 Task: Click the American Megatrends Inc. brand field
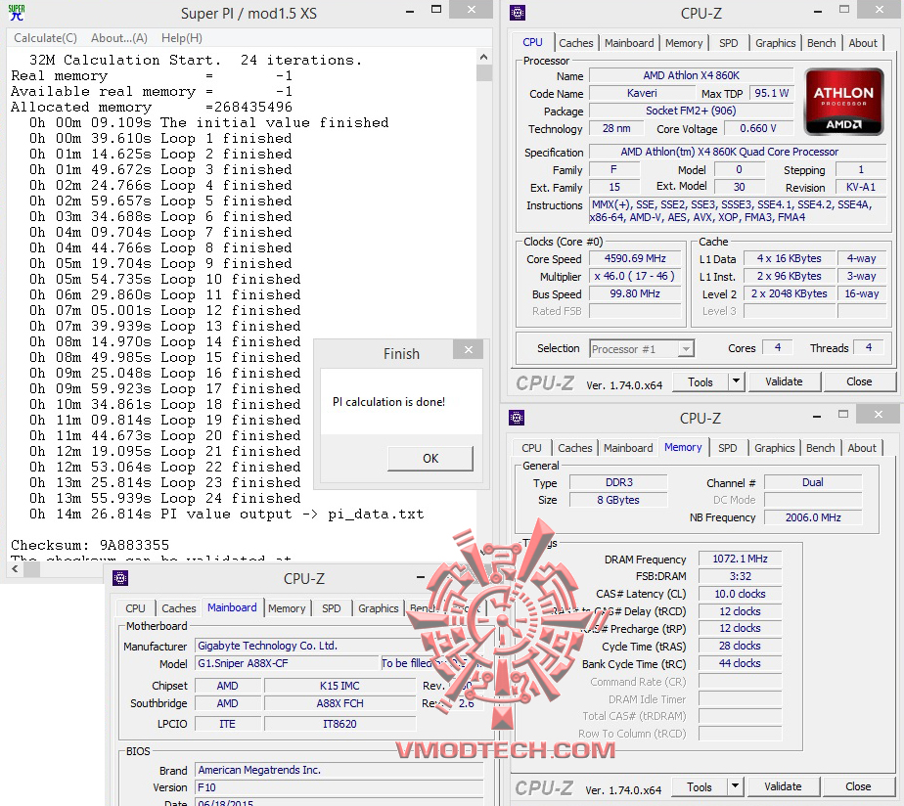[339, 770]
